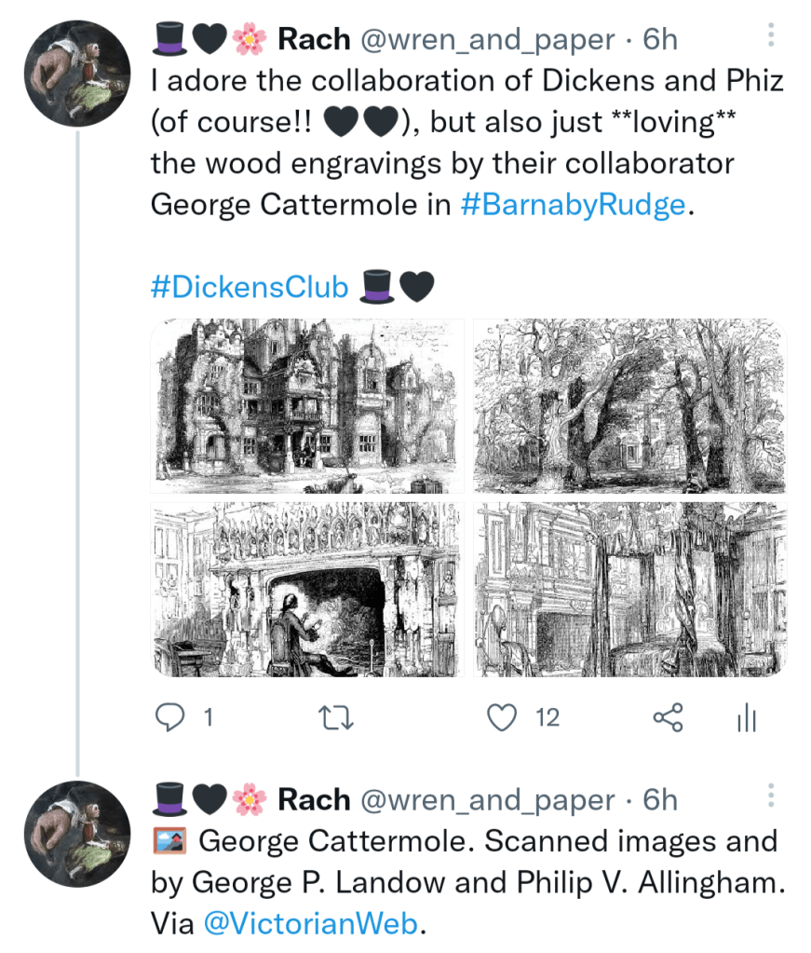The height and width of the screenshot is (953, 811).
Task: Click @wren_and_paper handle on first tweet
Action: [x=487, y=40]
